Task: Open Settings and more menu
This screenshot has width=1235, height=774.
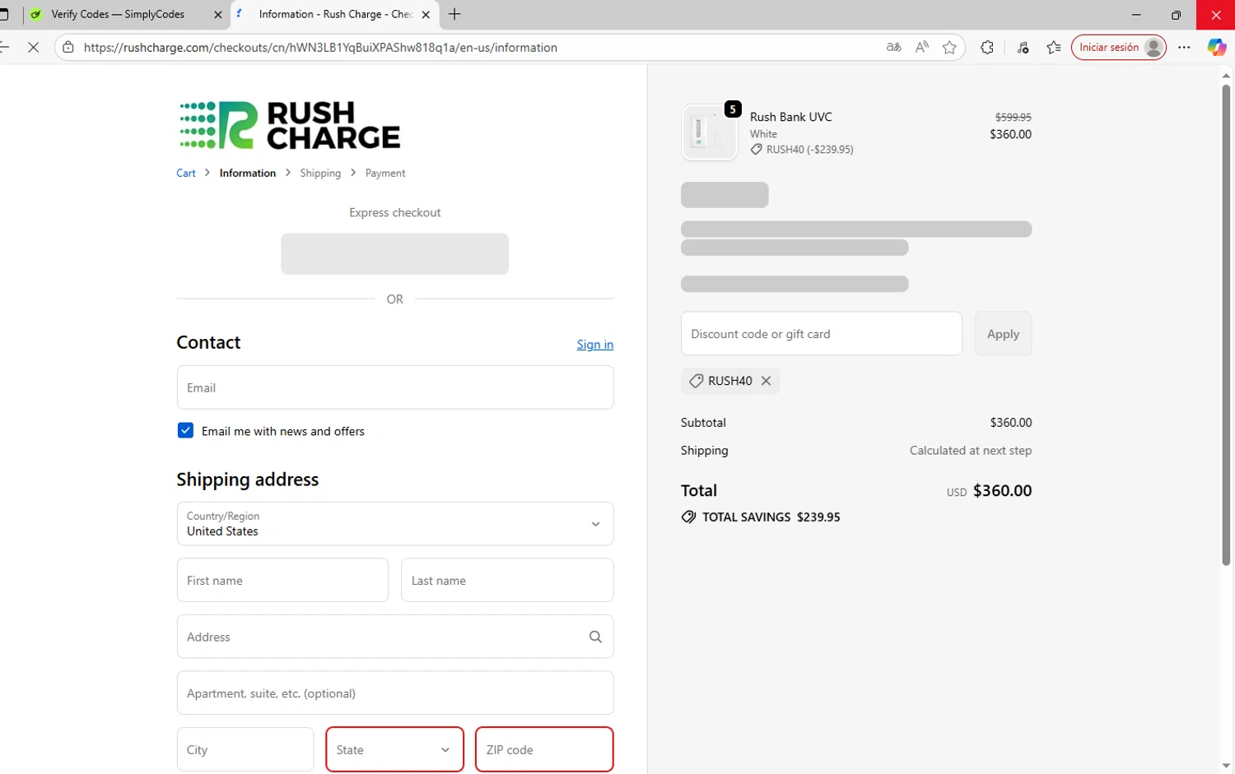Action: [x=1184, y=48]
